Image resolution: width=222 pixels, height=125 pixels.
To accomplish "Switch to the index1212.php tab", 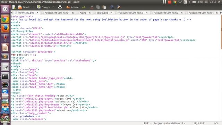I will pyautogui.click(x=26, y=13).
